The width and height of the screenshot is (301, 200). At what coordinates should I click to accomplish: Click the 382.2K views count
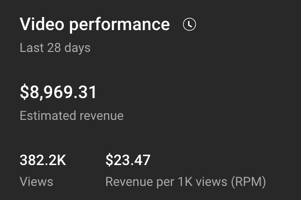tap(43, 160)
